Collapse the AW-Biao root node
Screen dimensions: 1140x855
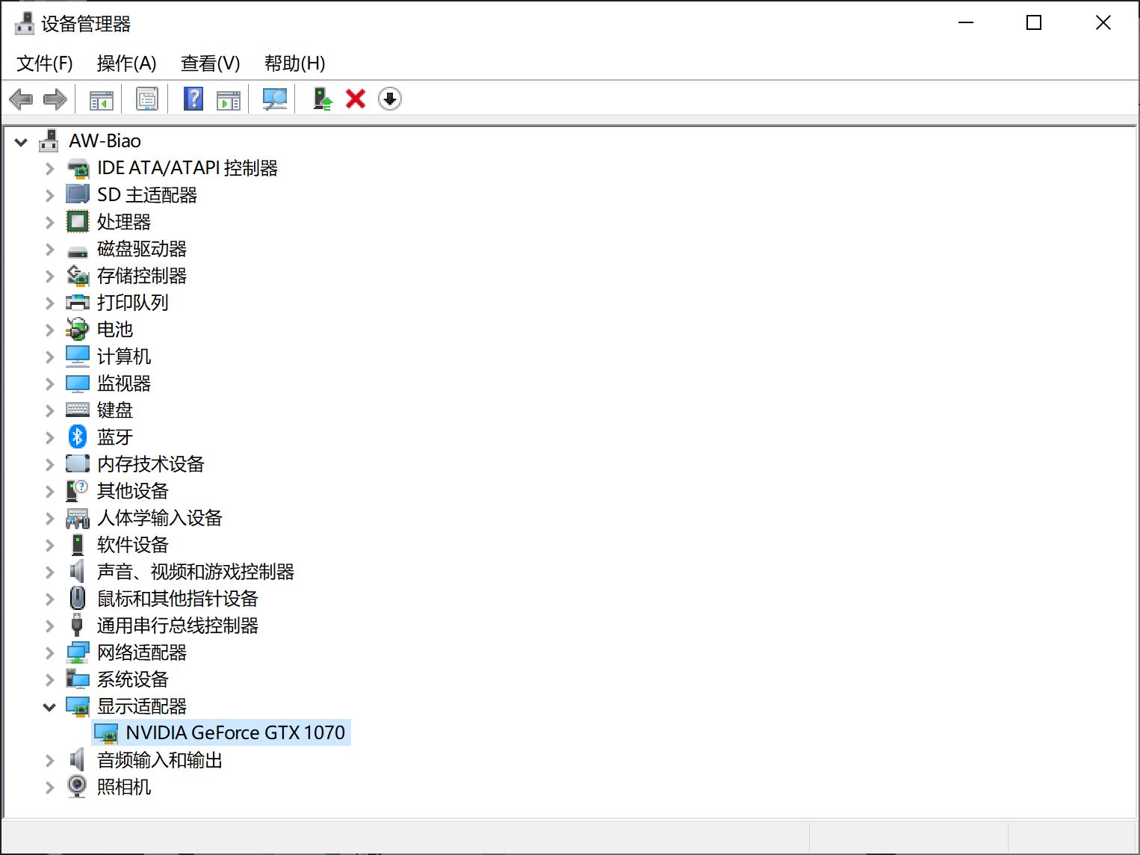[x=21, y=141]
